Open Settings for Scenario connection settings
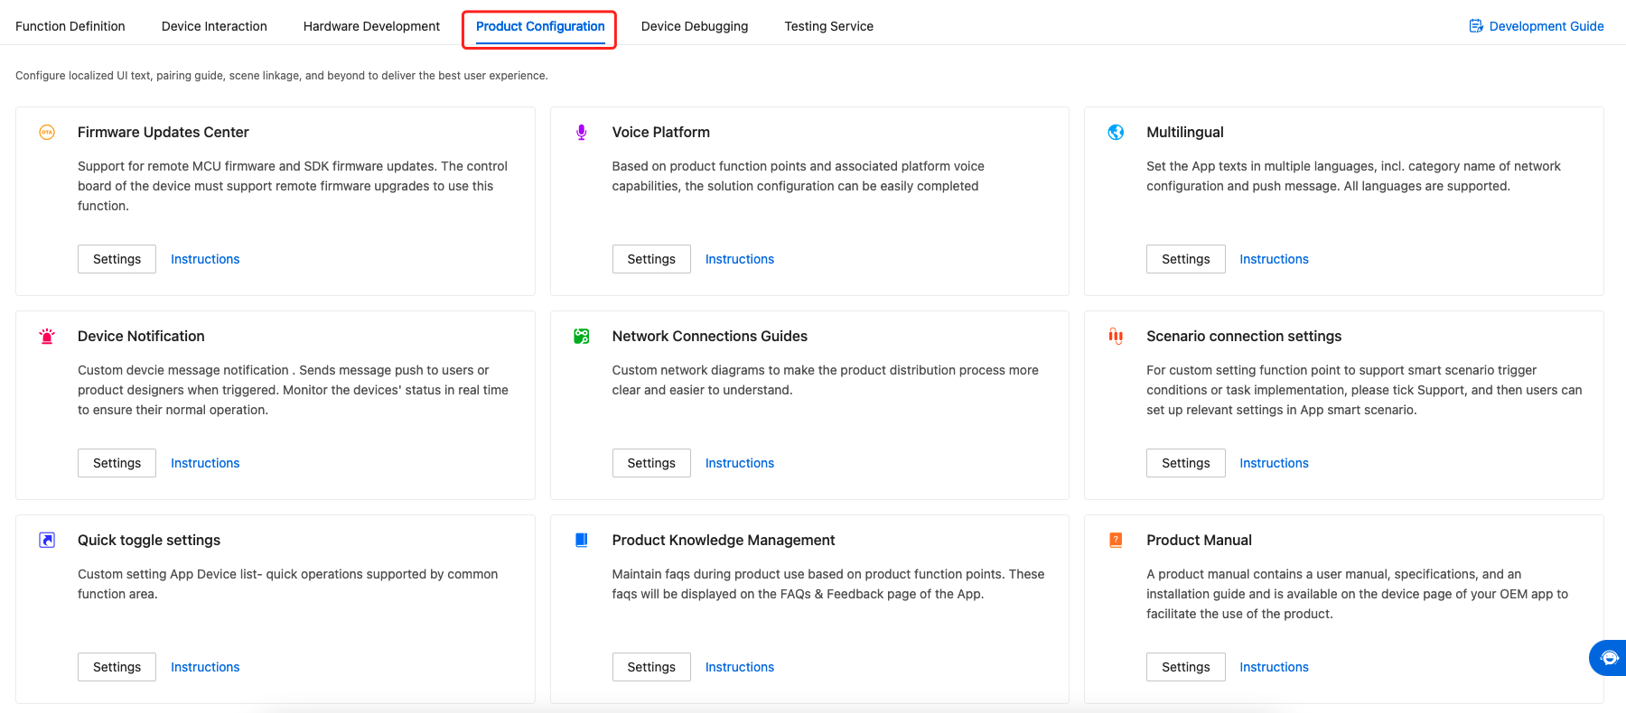Viewport: 1626px width, 713px height. [x=1185, y=463]
